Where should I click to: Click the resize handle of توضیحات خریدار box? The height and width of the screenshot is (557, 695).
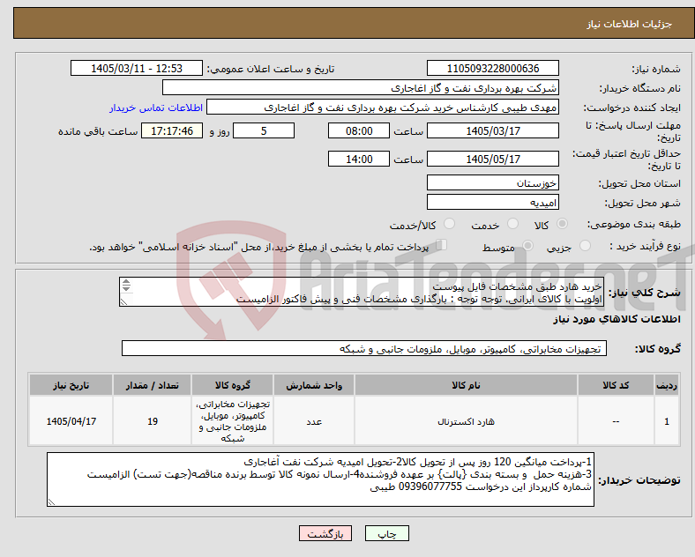click(x=51, y=502)
